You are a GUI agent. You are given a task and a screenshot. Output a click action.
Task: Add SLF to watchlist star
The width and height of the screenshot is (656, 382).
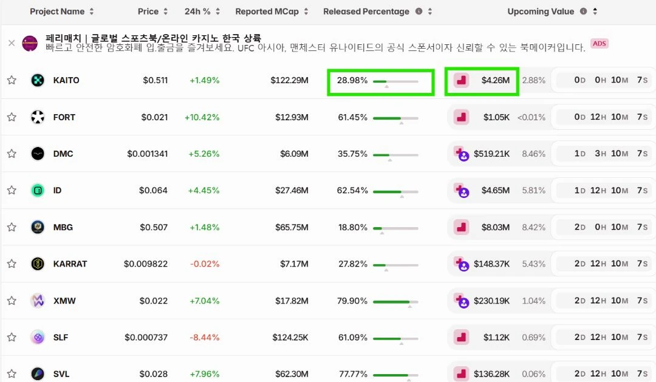pyautogui.click(x=12, y=337)
